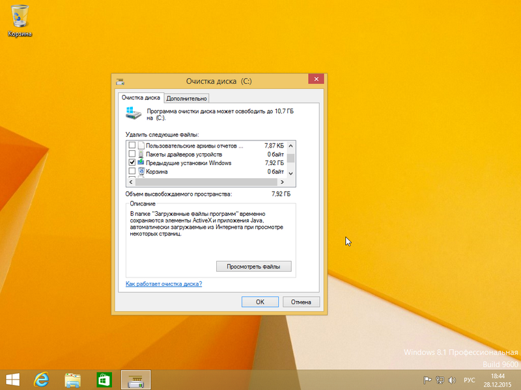Image resolution: width=521 pixels, height=390 pixels.
Task: Check the 'Пользовательские архивы отчетов' checkbox
Action: (132, 146)
